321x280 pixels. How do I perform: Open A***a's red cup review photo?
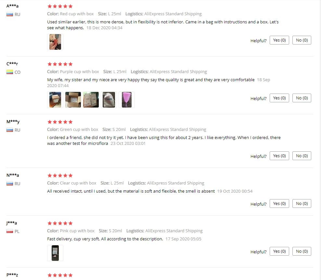[55, 42]
